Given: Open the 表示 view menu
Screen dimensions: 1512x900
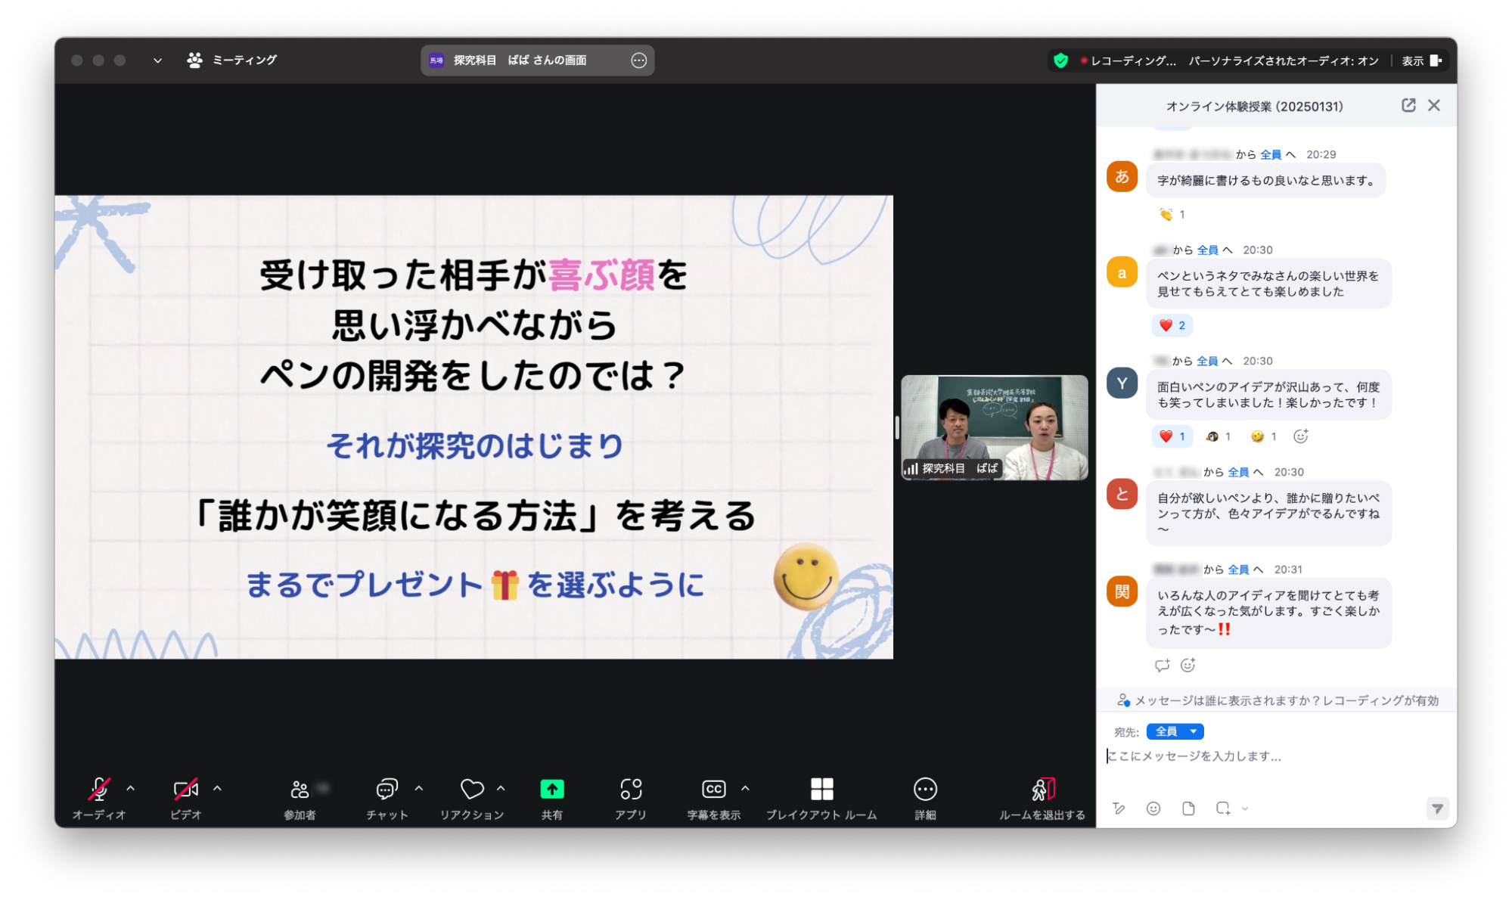Looking at the screenshot, I should pos(1422,61).
